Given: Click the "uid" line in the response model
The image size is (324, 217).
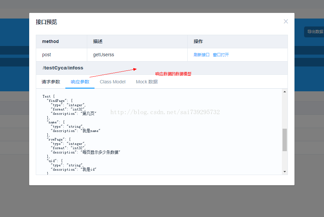Looking at the screenshot, I should 55,161.
